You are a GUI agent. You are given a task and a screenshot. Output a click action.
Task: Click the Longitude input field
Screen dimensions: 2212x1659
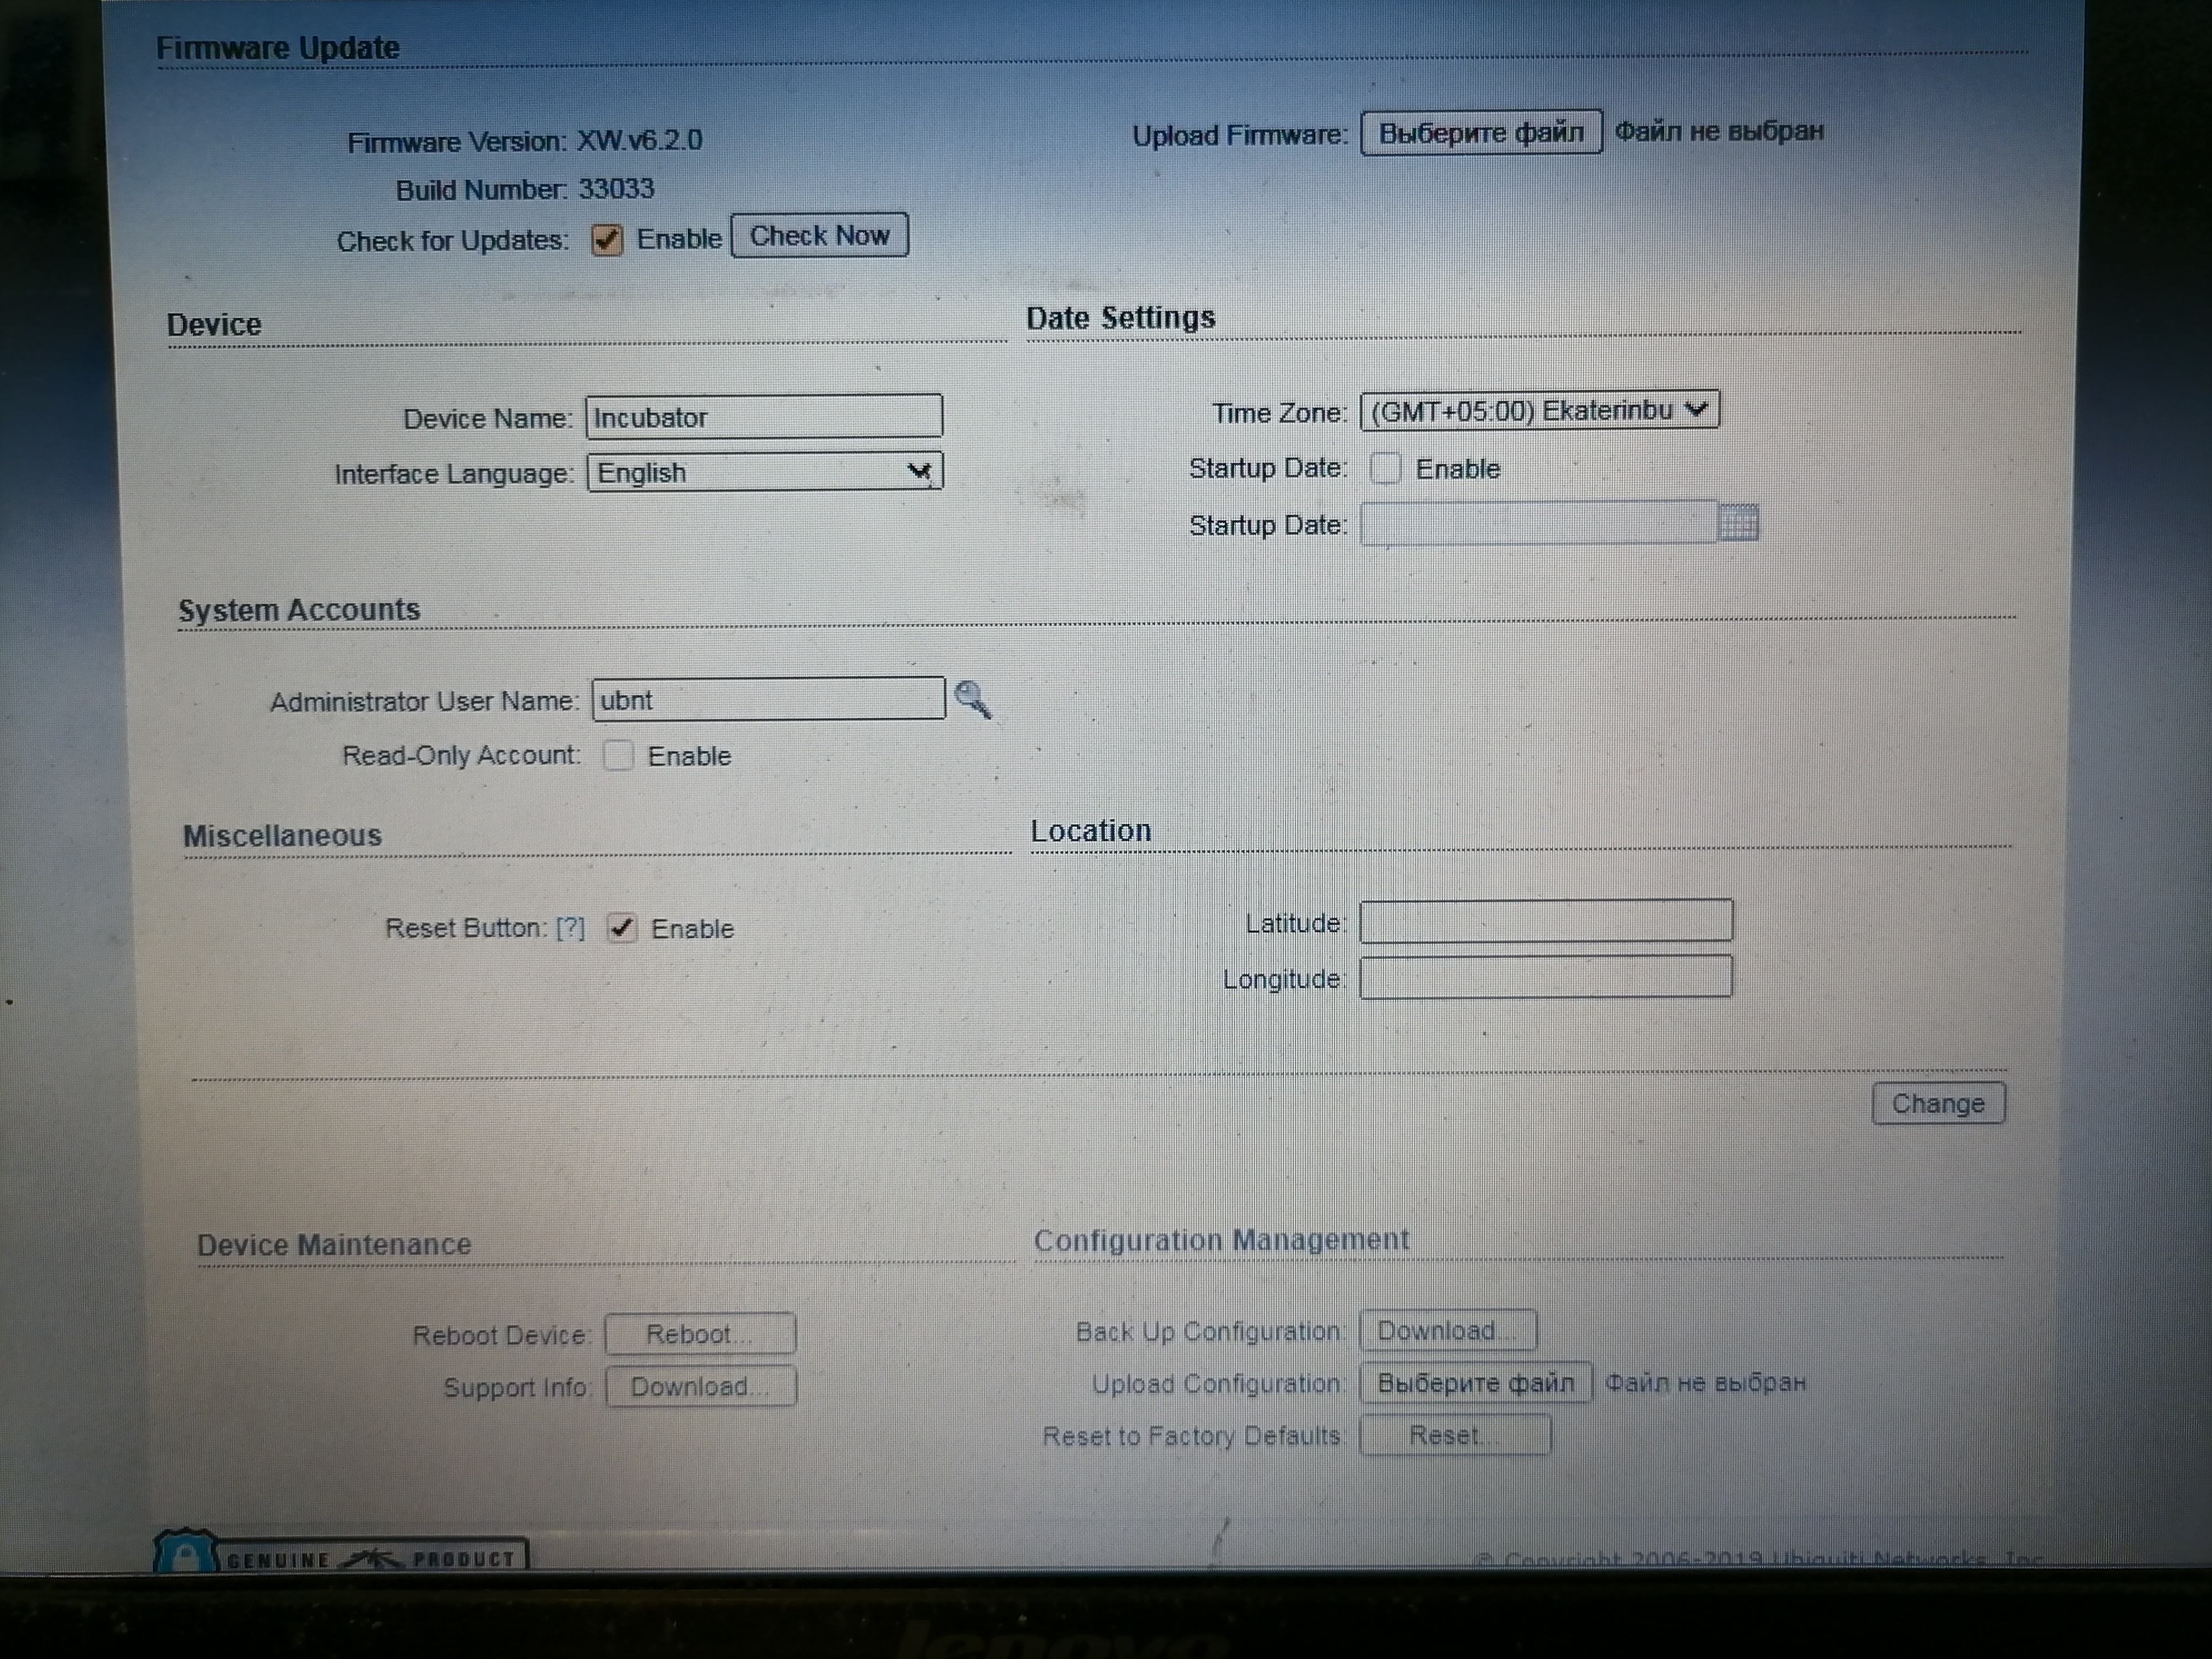tap(1546, 977)
